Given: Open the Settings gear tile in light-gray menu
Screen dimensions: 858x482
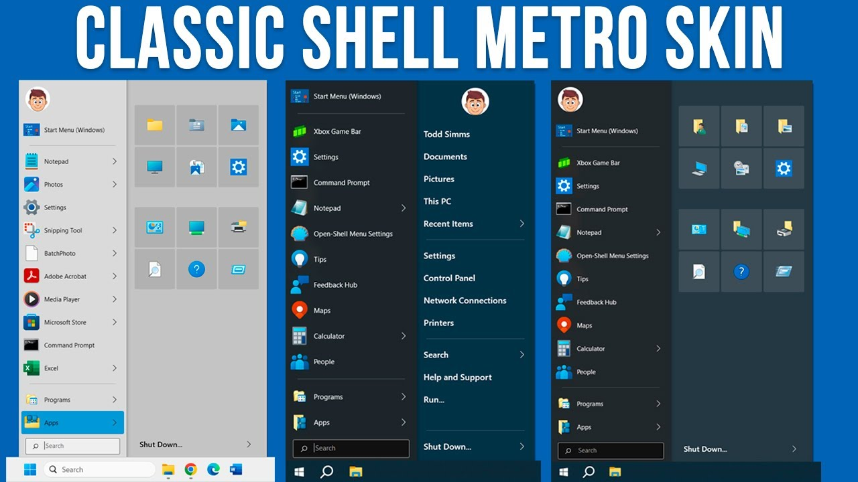Looking at the screenshot, I should click(x=238, y=167).
